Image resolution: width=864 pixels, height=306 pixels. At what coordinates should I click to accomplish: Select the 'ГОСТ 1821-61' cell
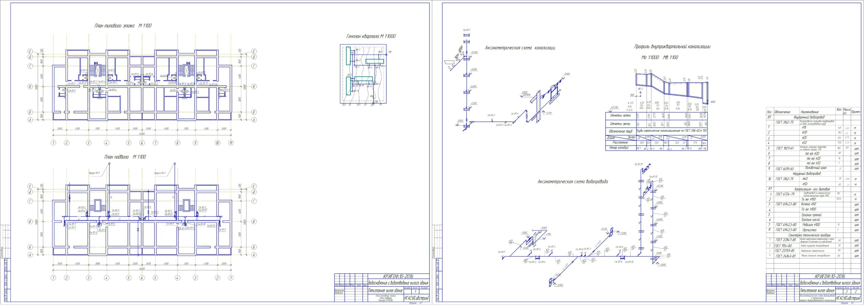(x=785, y=148)
